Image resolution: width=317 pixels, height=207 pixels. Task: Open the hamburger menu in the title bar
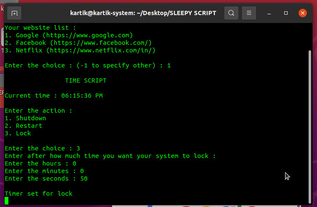click(x=249, y=13)
